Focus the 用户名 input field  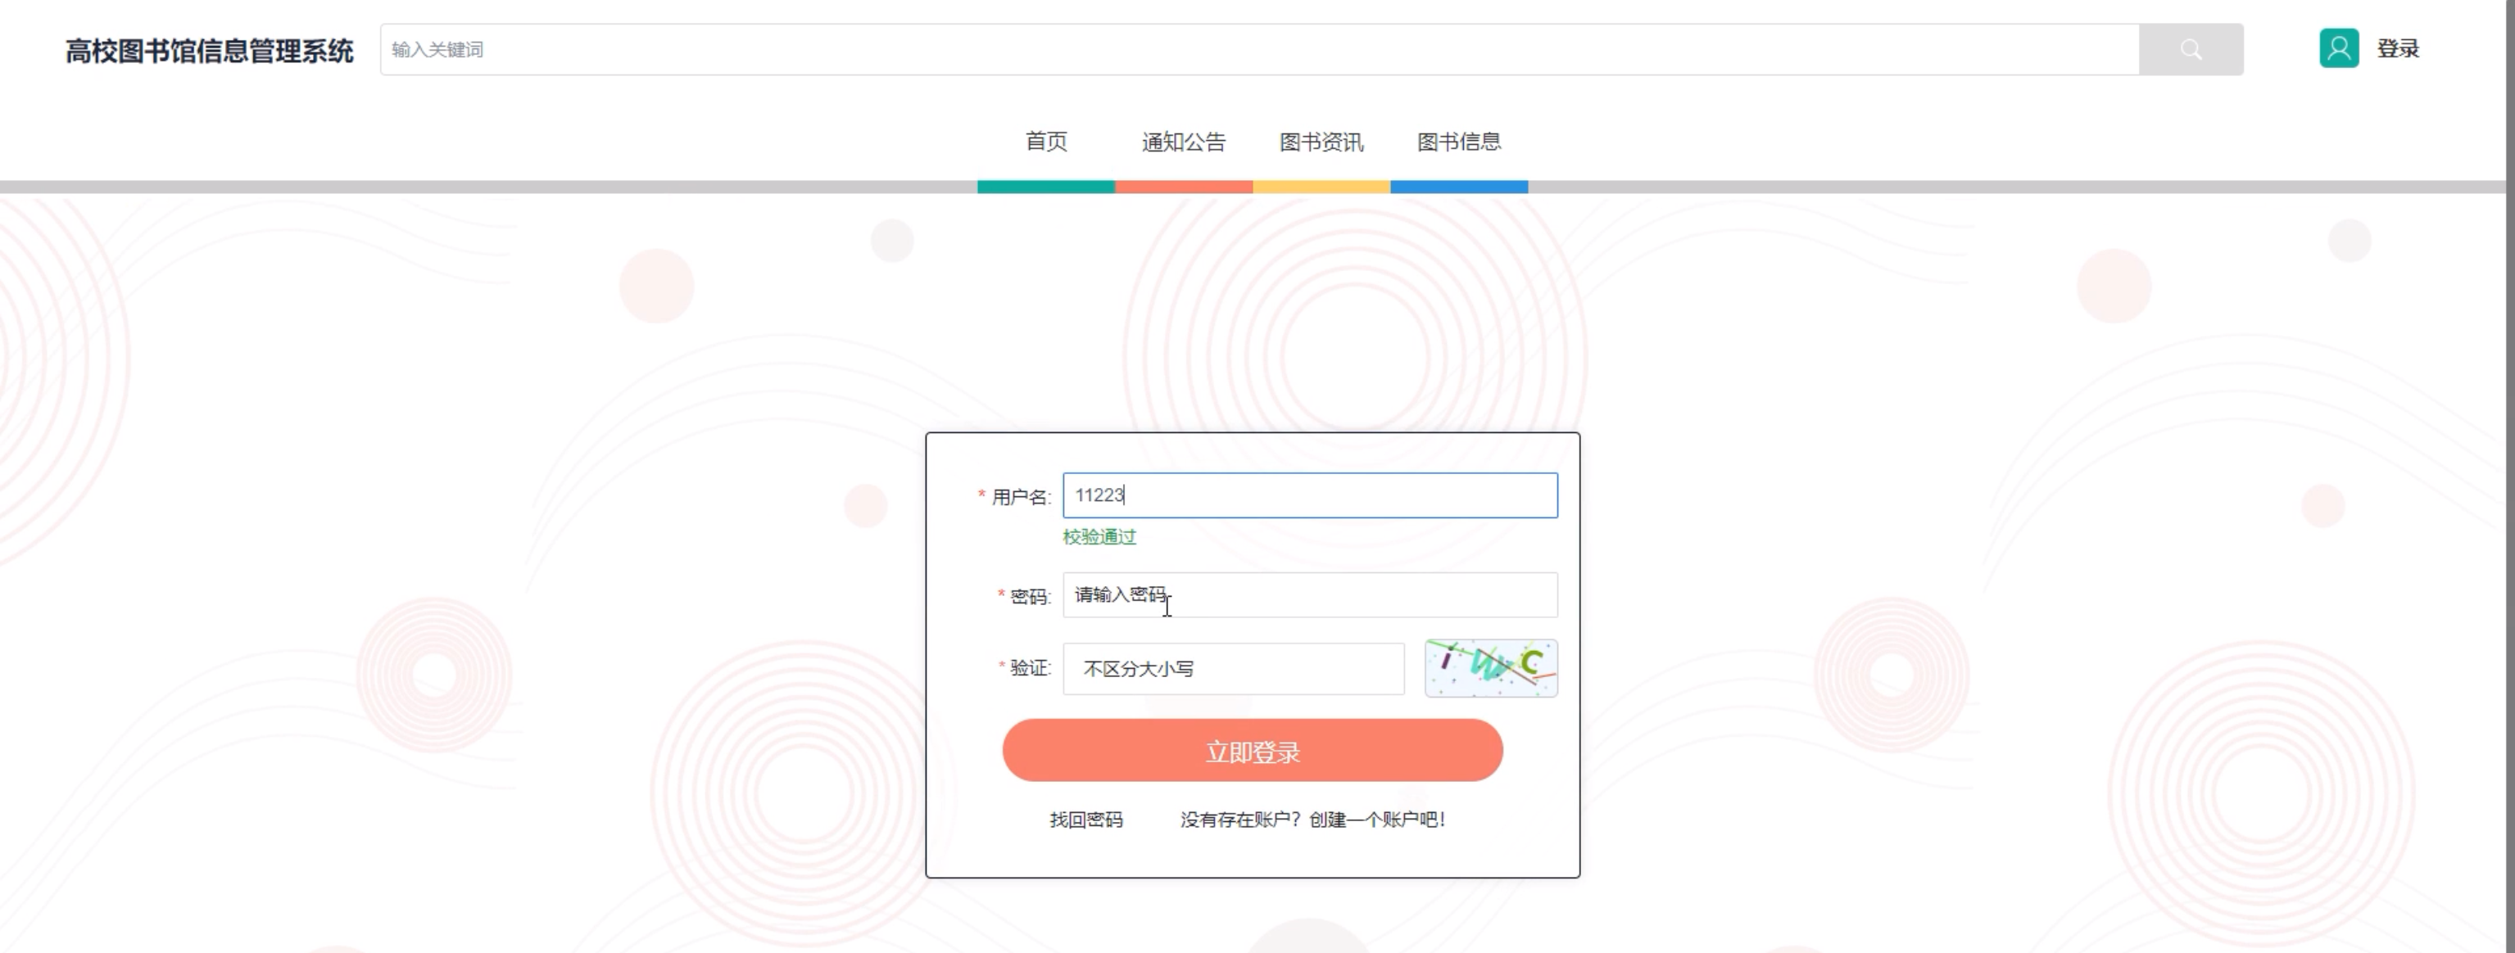click(x=1308, y=495)
